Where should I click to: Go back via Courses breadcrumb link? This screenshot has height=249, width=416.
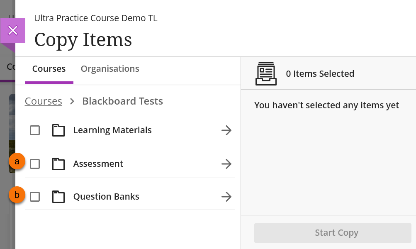pos(44,101)
